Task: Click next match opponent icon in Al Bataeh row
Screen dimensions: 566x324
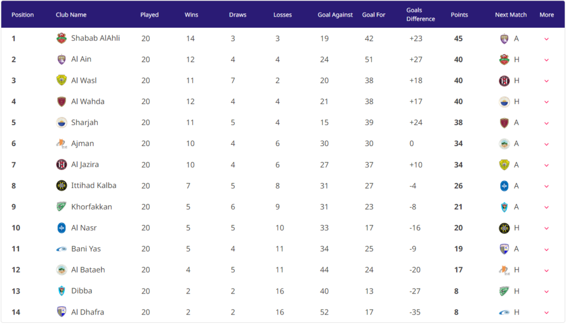Action: coord(504,270)
